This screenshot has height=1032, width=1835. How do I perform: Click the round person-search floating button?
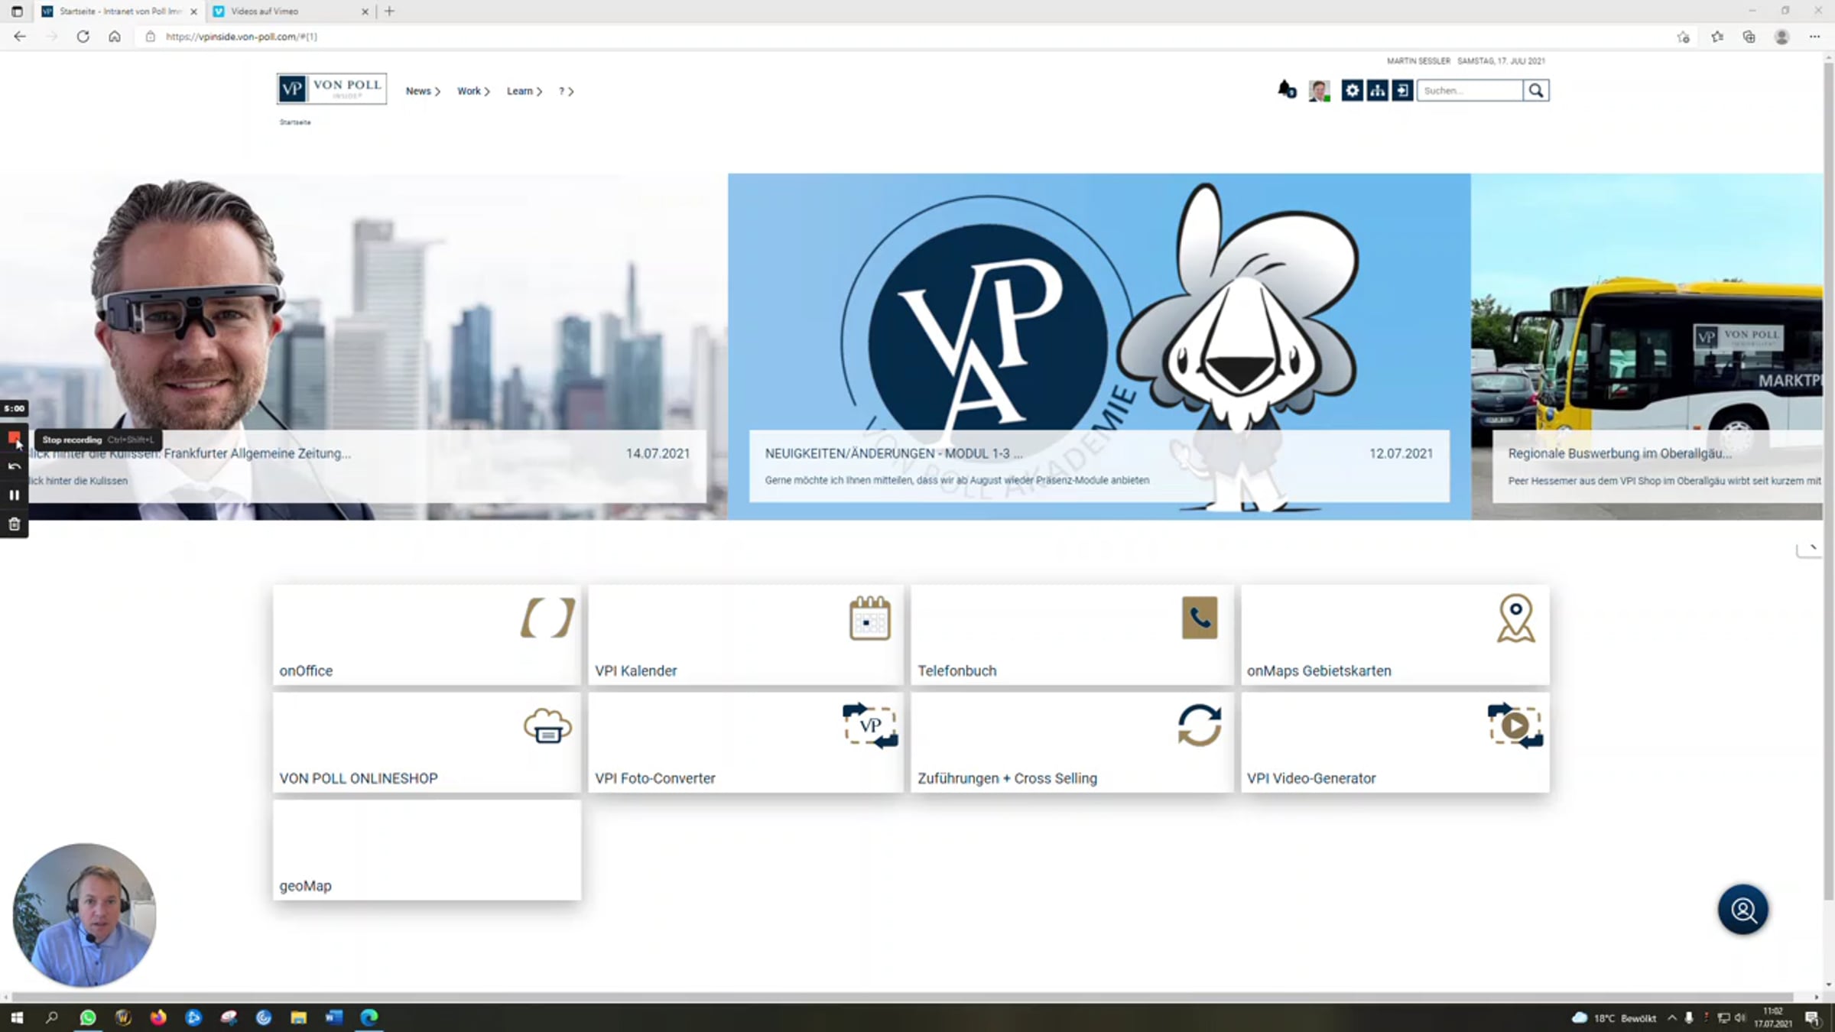tap(1743, 910)
